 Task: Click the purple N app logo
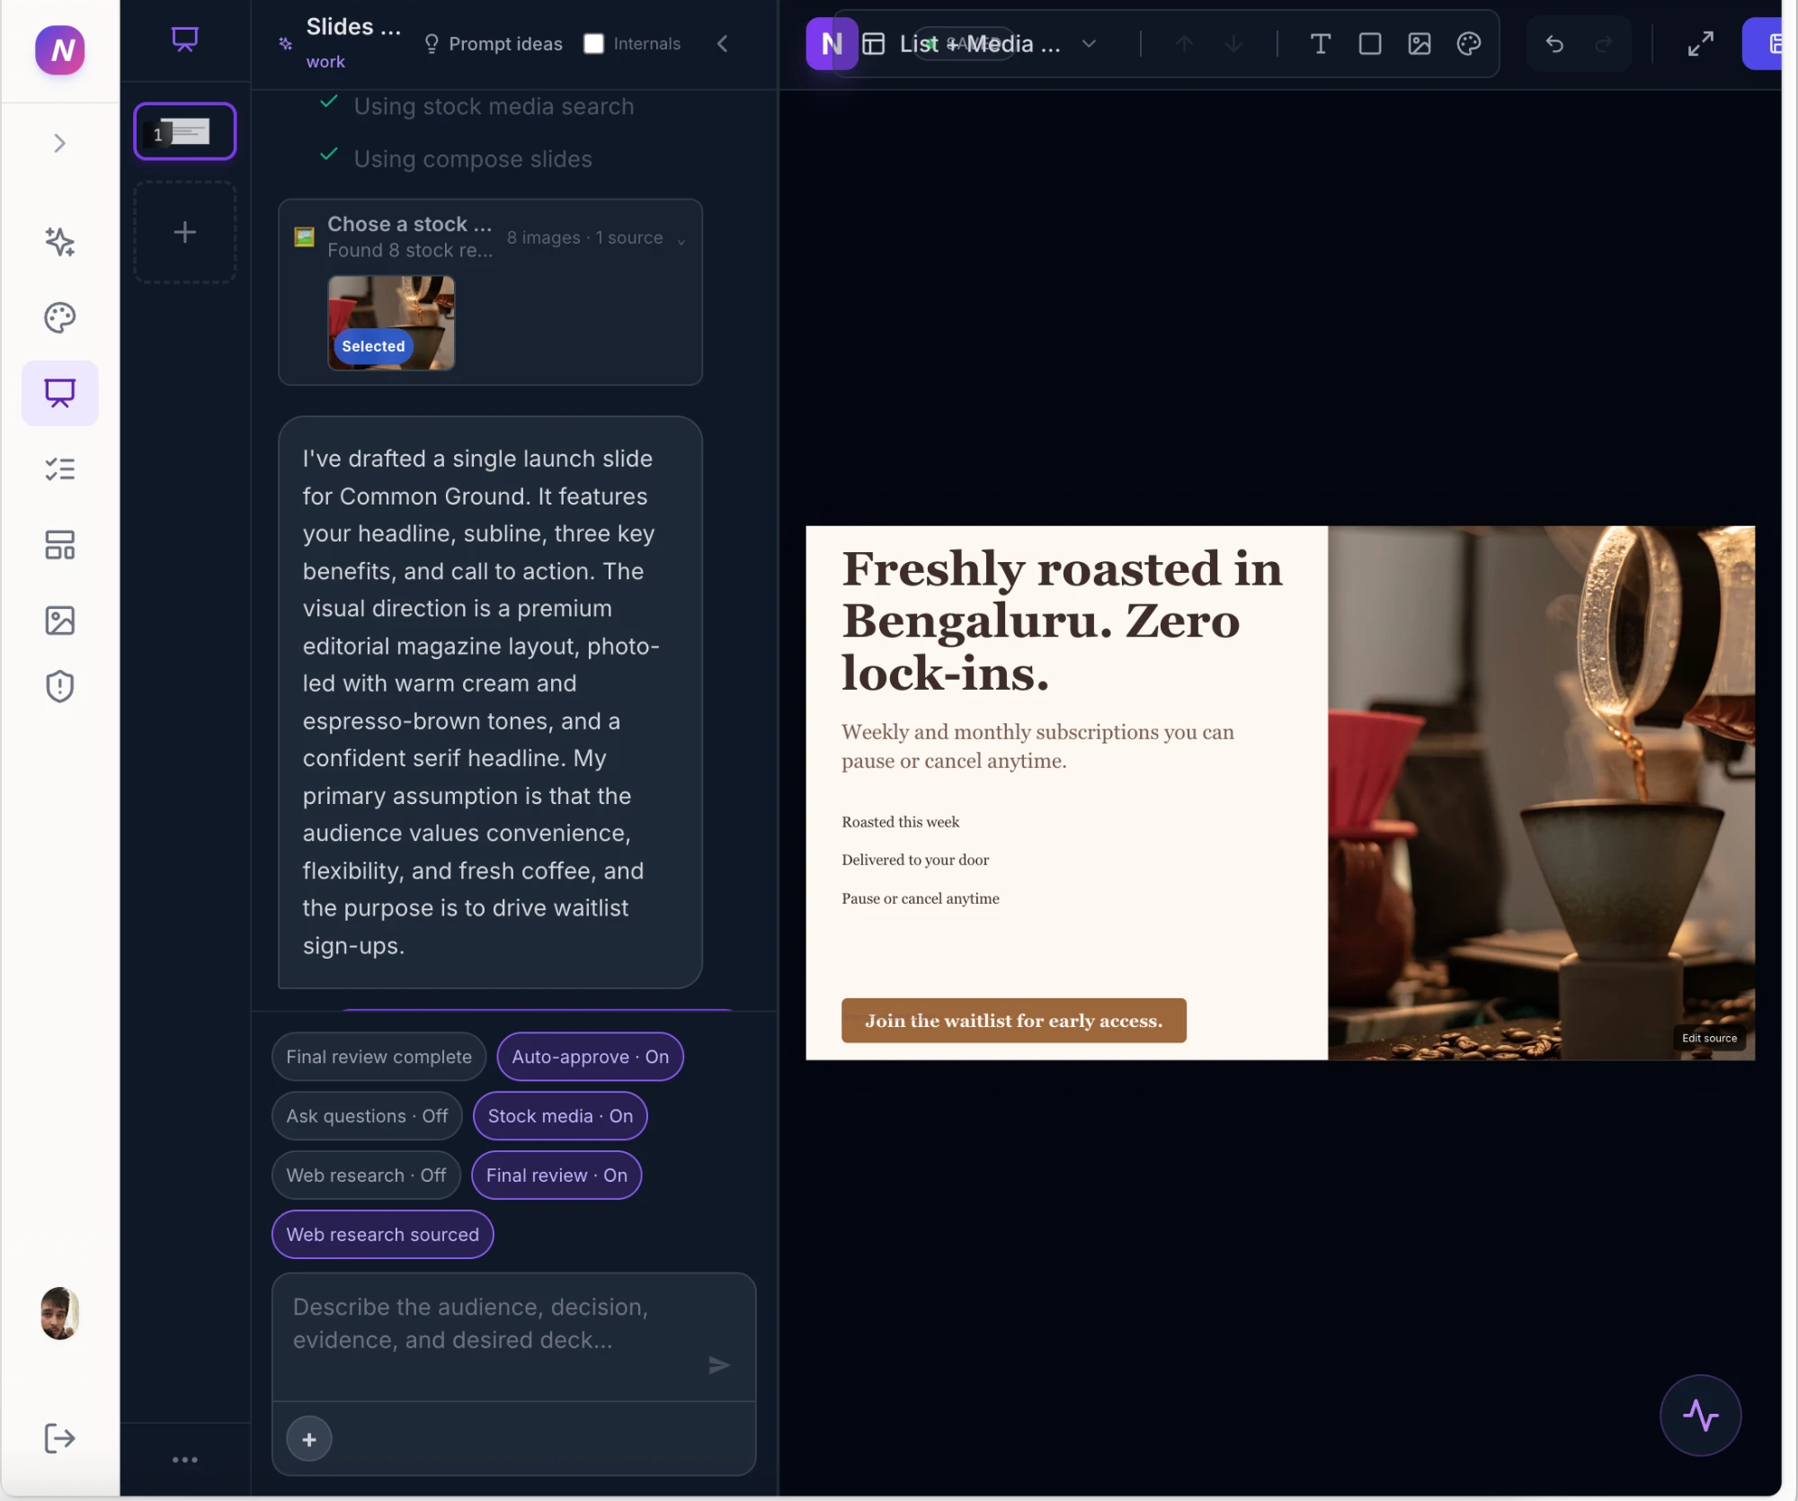[x=59, y=49]
